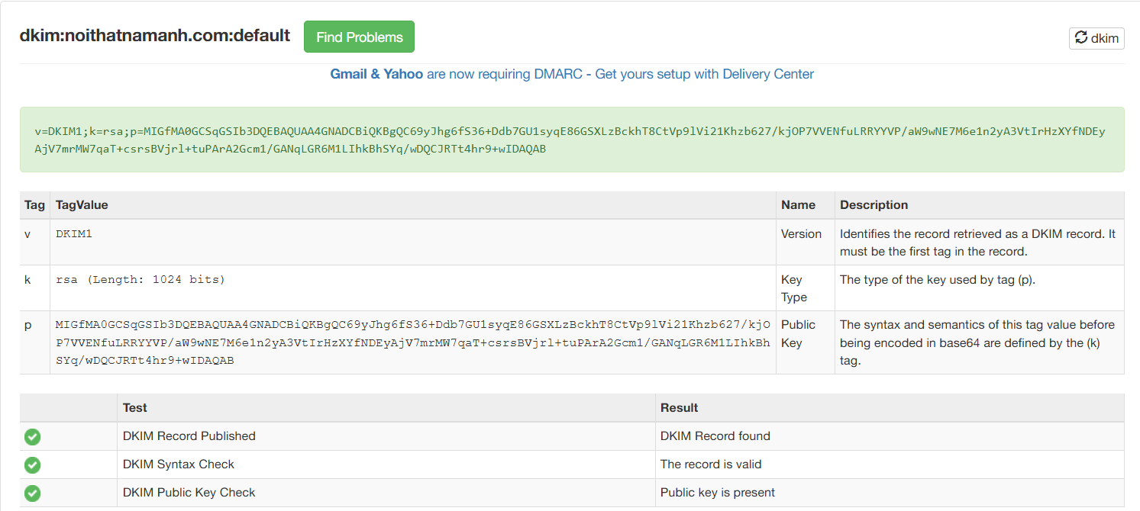
Task: Click the DKIM Record found result
Action: point(715,436)
